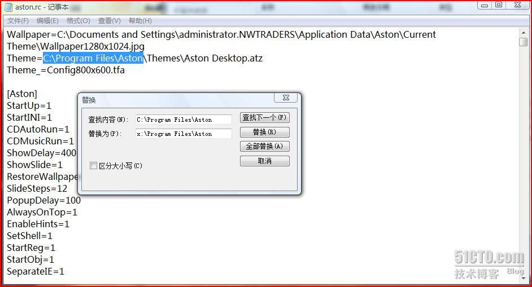Click the 'Theme_=Config800x600.tfa' line
This screenshot has height=287, width=532.
click(66, 70)
